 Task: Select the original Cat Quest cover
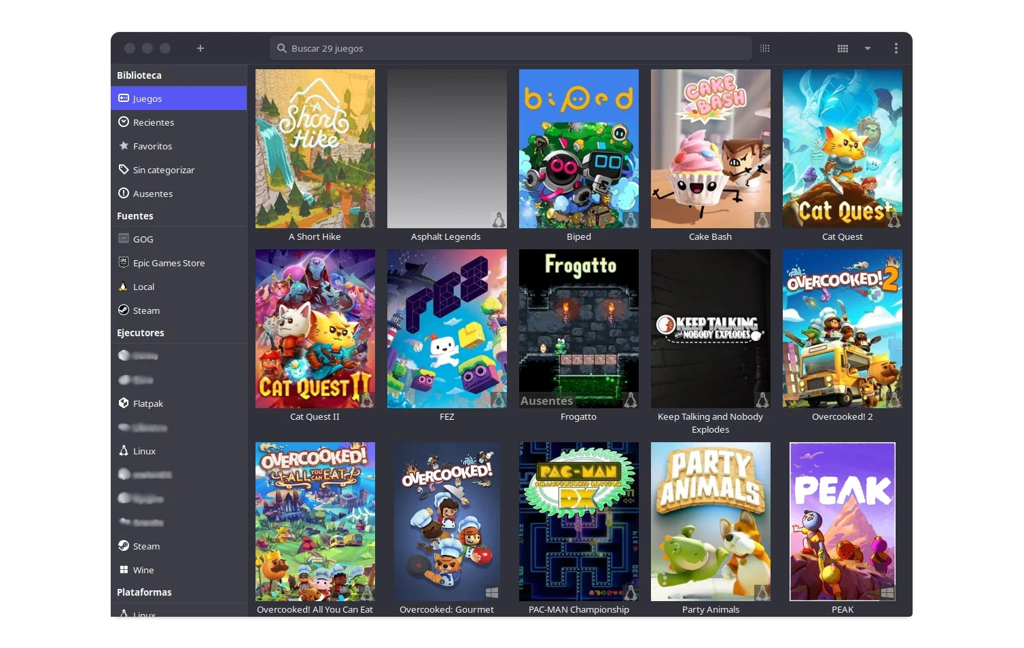843,149
